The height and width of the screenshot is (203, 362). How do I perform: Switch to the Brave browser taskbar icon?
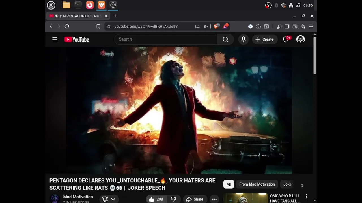101,5
